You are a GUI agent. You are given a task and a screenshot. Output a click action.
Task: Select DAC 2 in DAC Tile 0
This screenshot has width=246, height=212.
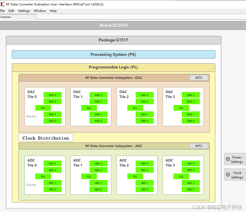(52, 101)
